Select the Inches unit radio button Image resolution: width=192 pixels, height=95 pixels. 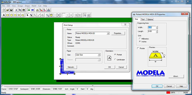click(140, 42)
